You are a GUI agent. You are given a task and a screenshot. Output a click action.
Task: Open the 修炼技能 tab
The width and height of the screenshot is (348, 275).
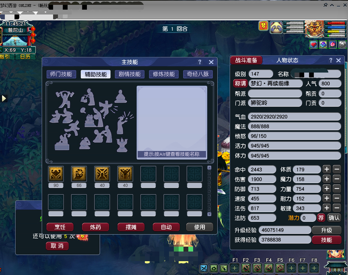coord(164,74)
